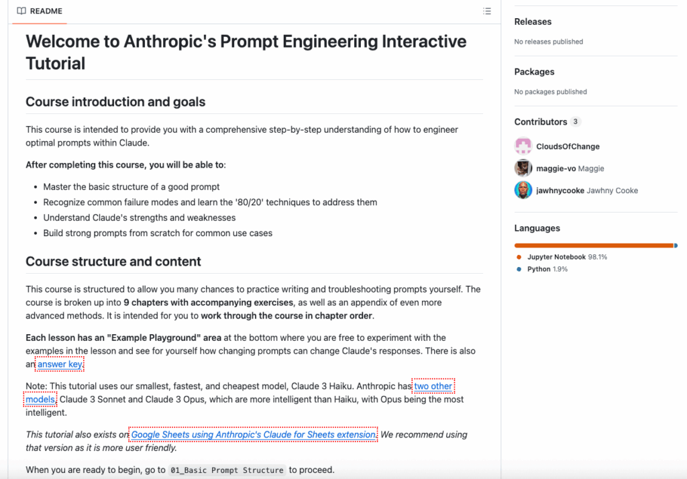This screenshot has height=479, width=687.
Task: Expand the repository outline via the list icon
Action: (487, 11)
